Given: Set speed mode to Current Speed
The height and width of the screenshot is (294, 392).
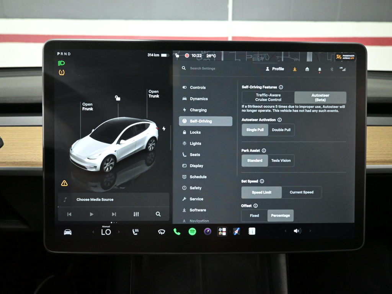Looking at the screenshot, I should [302, 192].
